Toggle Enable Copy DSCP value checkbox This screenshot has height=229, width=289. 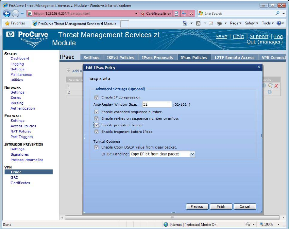[x=96, y=147]
